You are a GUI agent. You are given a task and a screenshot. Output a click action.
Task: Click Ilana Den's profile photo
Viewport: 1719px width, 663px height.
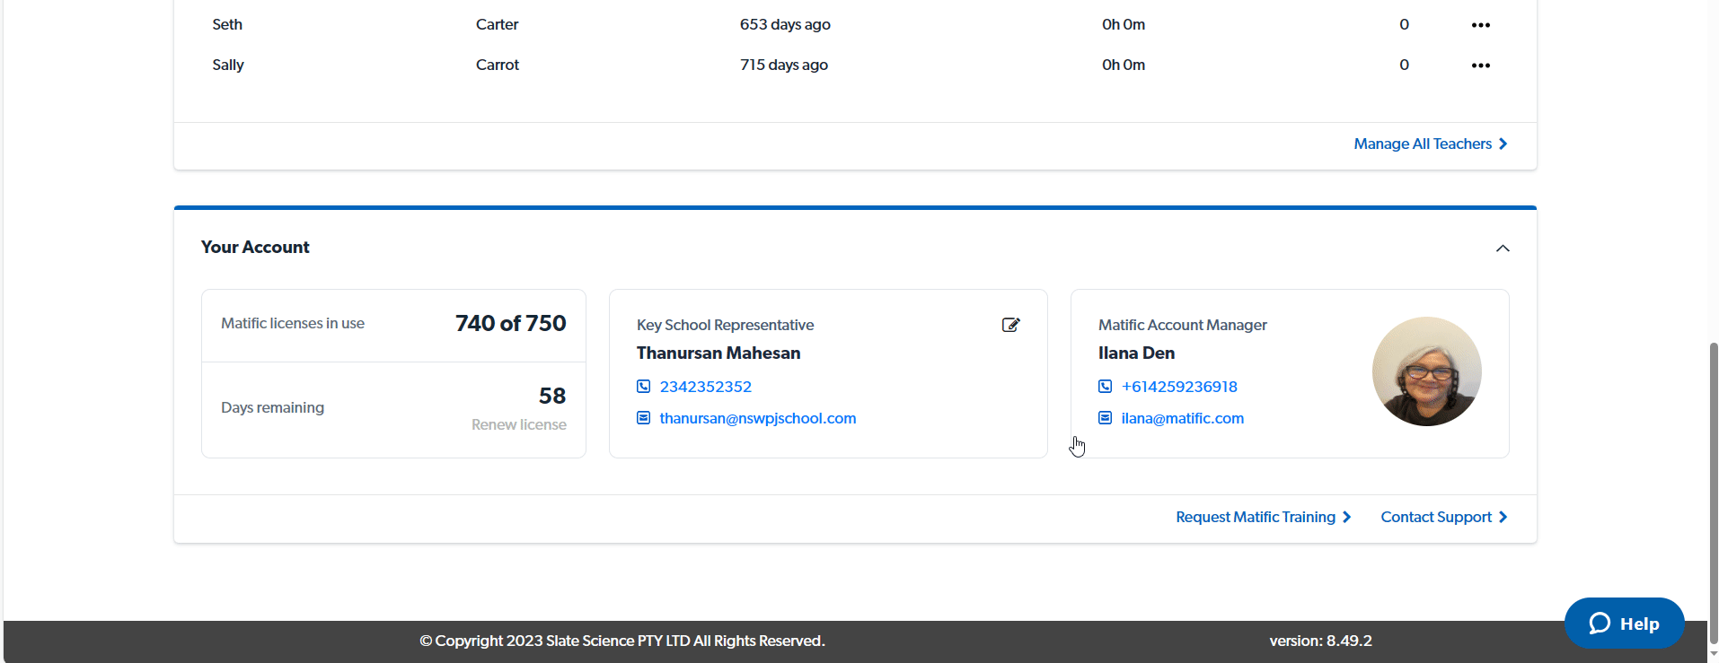pyautogui.click(x=1425, y=371)
